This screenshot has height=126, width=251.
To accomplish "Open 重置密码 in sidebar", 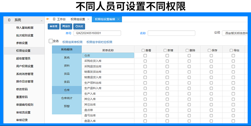I will pyautogui.click(x=22, y=97).
